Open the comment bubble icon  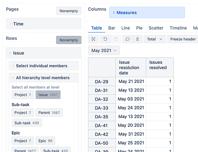pyautogui.click(x=128, y=39)
